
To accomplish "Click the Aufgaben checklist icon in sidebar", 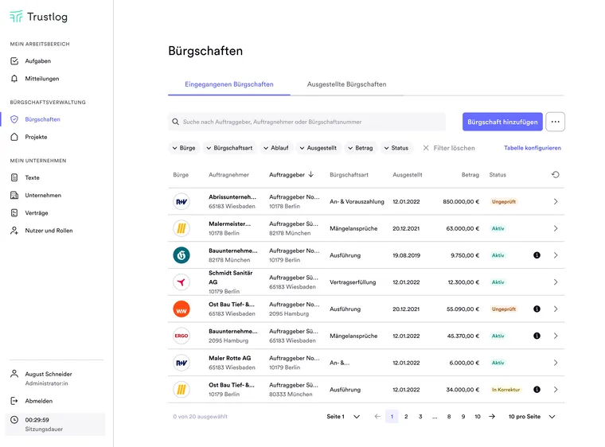I will pyautogui.click(x=14, y=61).
